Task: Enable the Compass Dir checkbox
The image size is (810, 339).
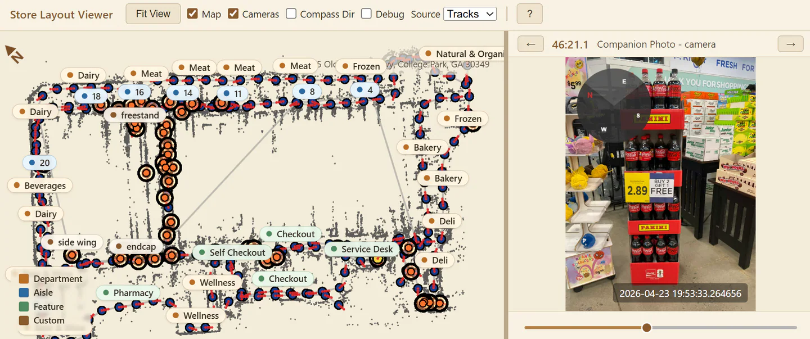Action: (291, 13)
